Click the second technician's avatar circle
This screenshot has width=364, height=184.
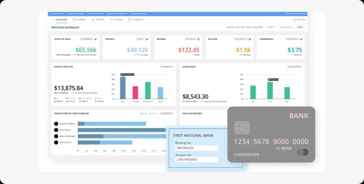click(56, 130)
